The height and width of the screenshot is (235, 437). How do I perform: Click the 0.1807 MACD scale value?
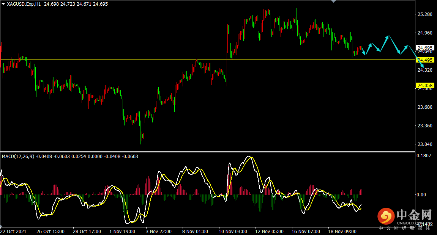424,155
